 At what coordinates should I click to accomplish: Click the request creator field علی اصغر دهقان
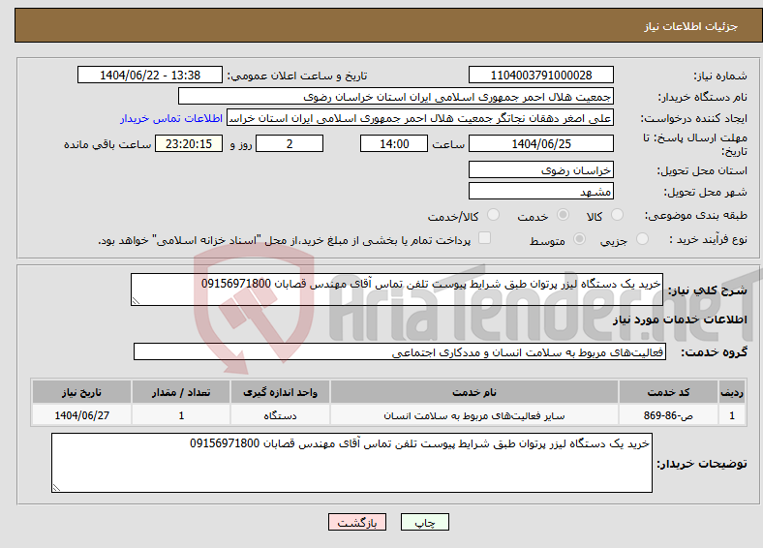click(420, 118)
